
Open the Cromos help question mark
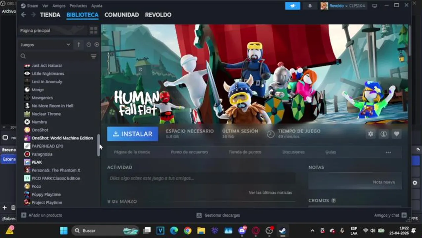tap(334, 201)
